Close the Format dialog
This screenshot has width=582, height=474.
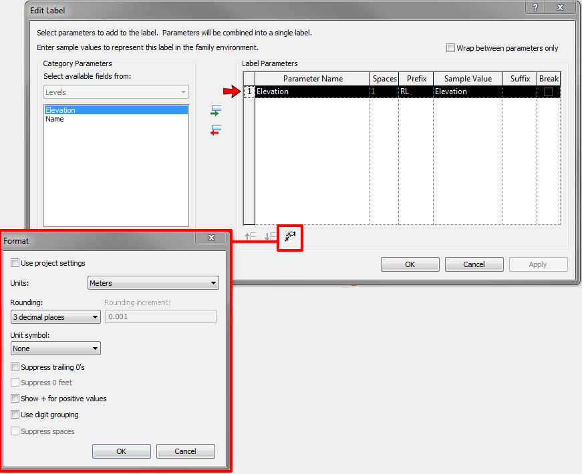pyautogui.click(x=211, y=238)
